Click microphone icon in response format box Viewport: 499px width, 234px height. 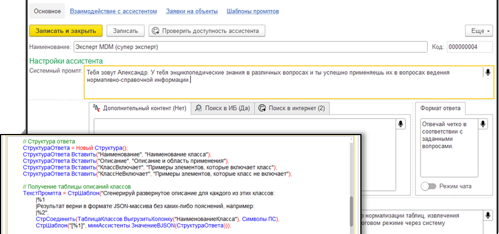pos(483,124)
